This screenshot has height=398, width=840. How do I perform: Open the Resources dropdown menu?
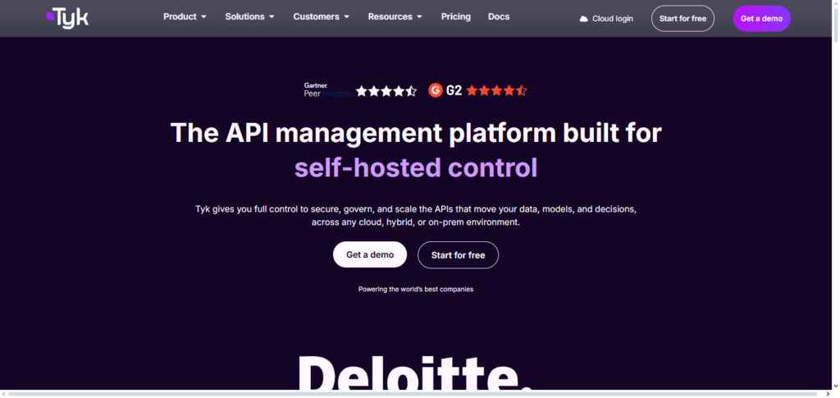pos(395,16)
